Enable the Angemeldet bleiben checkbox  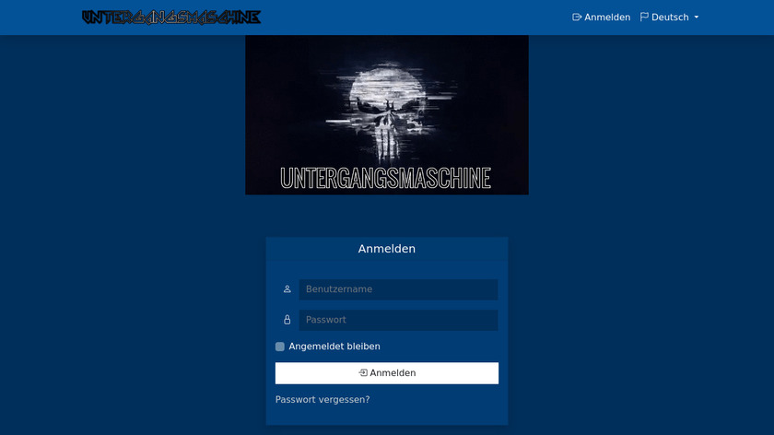[280, 347]
